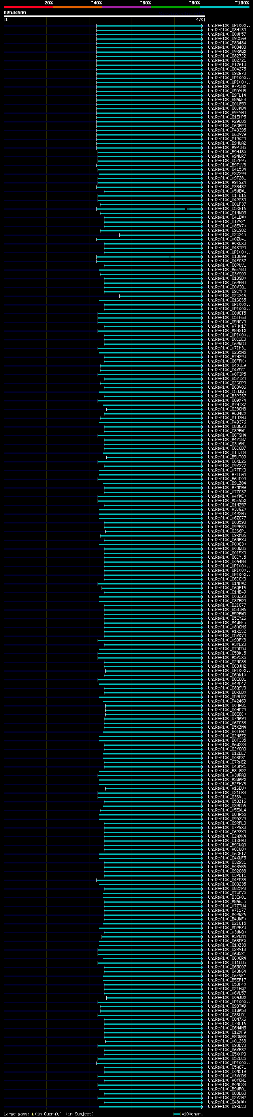Screen dimensions: 253x1117
Task: Open hit UniRef100_P83483
Action: click(x=227, y=47)
